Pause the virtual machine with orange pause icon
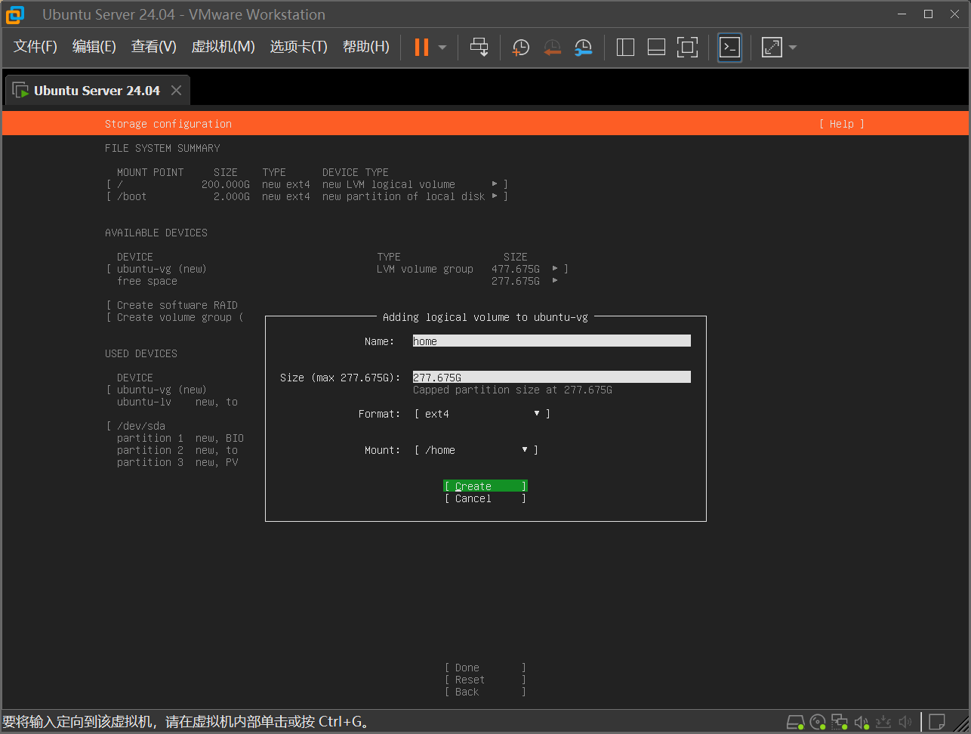This screenshot has height=734, width=971. (421, 48)
